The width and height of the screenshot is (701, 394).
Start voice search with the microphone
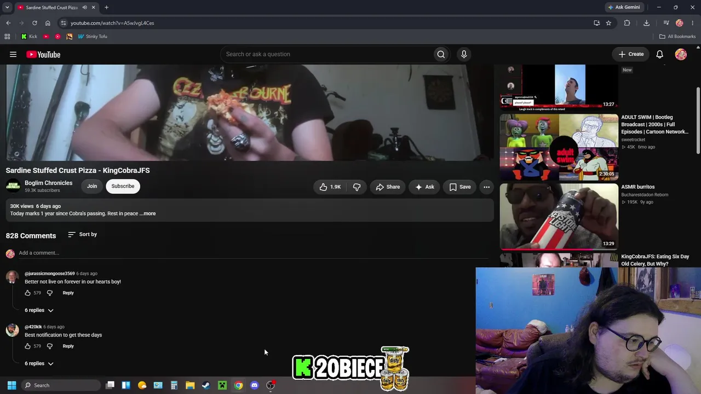pyautogui.click(x=464, y=54)
